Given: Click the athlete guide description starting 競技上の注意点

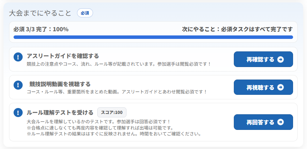Looking at the screenshot, I should click(119, 64).
